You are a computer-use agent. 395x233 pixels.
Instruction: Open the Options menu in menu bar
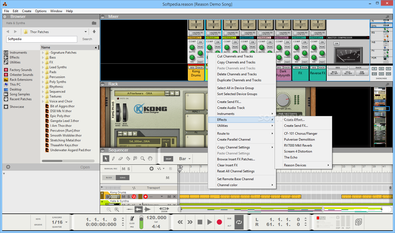coord(41,11)
